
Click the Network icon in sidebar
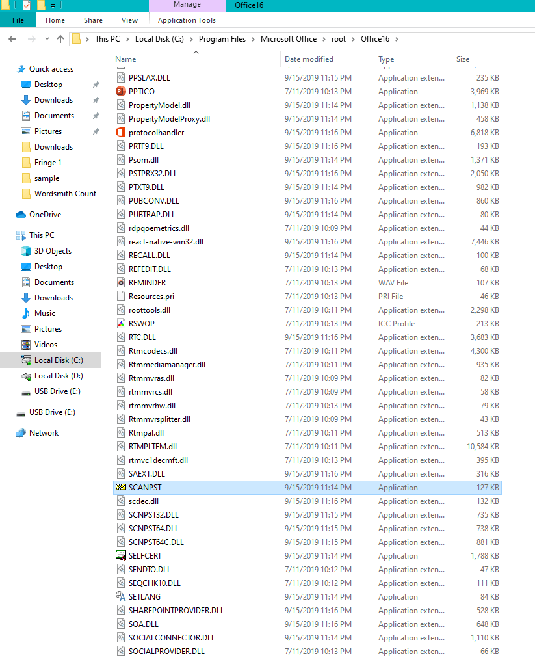(21, 433)
